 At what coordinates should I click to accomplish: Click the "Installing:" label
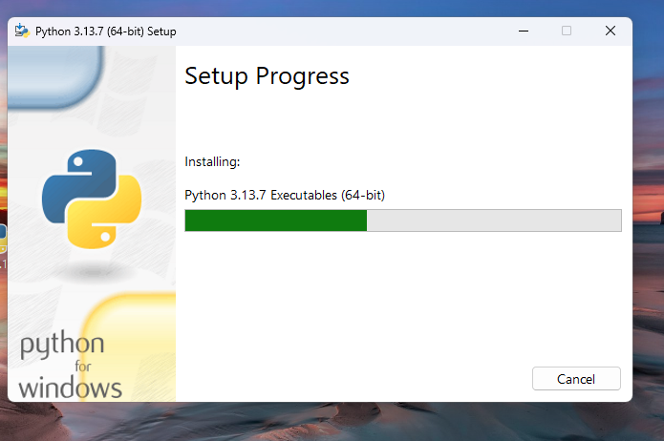[212, 162]
